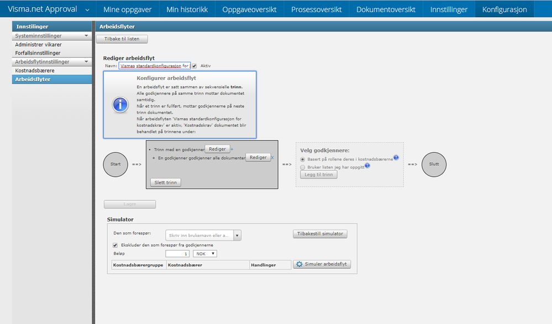Open the Prosessoversikt tab
The image size is (552, 324).
click(317, 9)
